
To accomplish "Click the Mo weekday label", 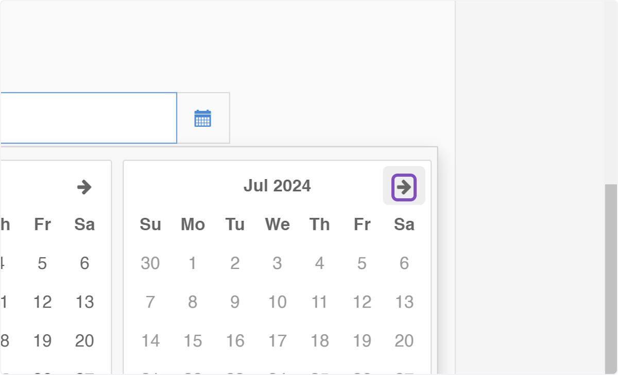I will point(192,224).
